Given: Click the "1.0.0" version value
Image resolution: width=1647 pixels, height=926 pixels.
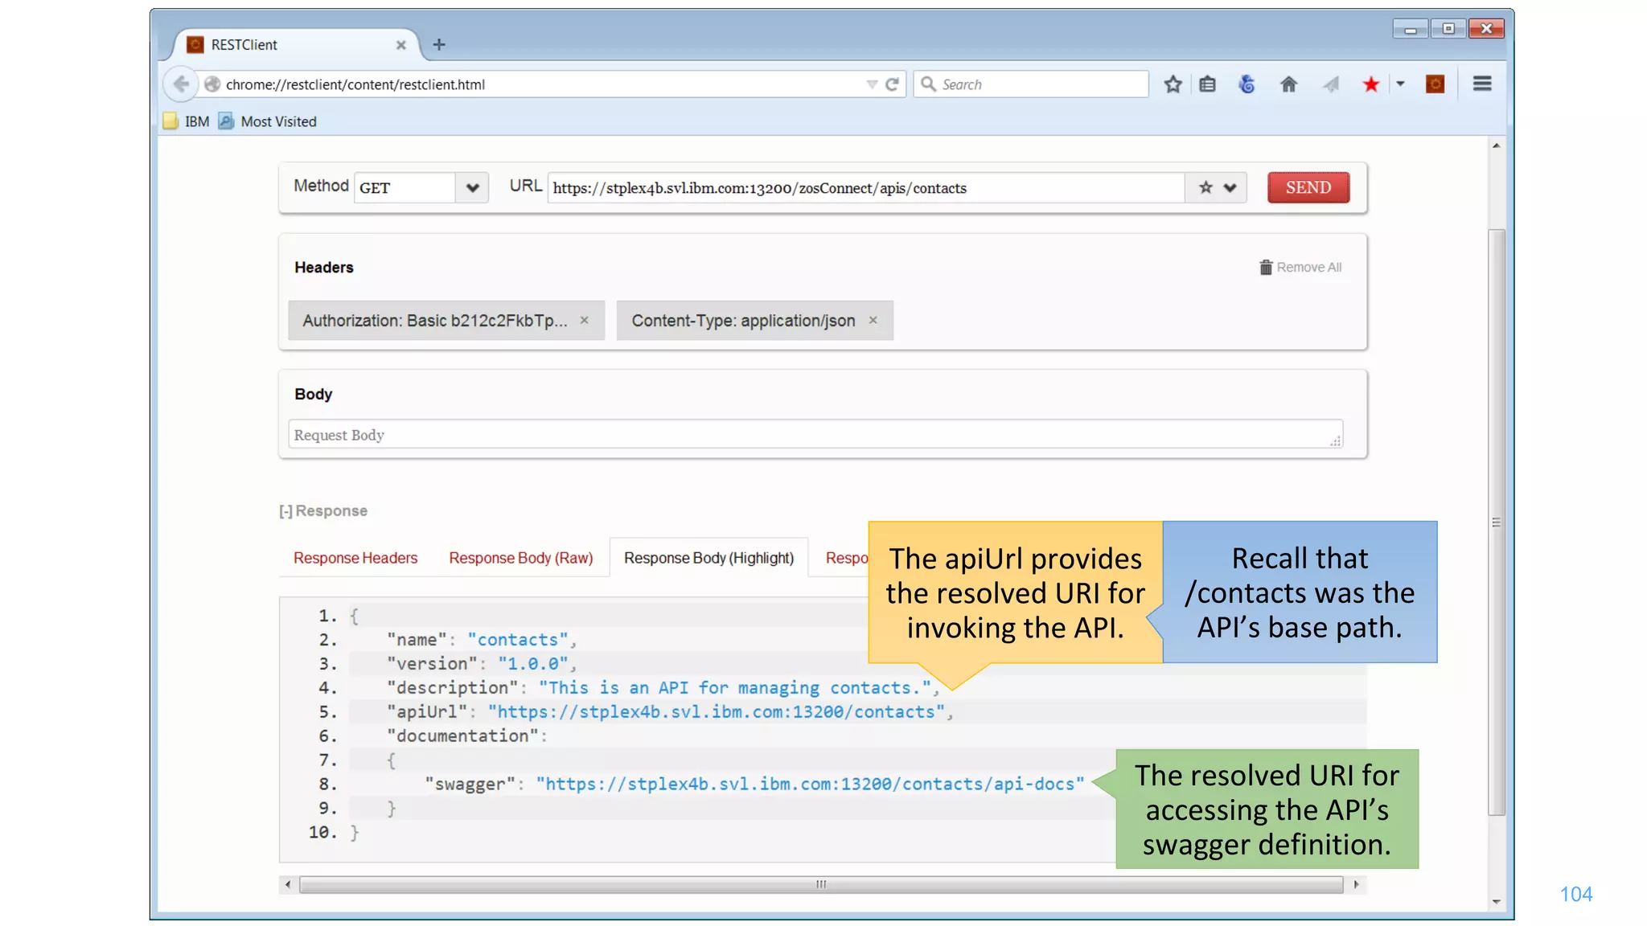Looking at the screenshot, I should tap(533, 664).
